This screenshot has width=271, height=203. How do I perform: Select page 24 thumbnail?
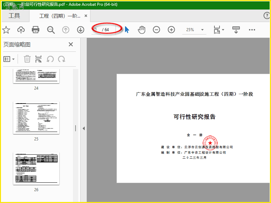point(36,76)
